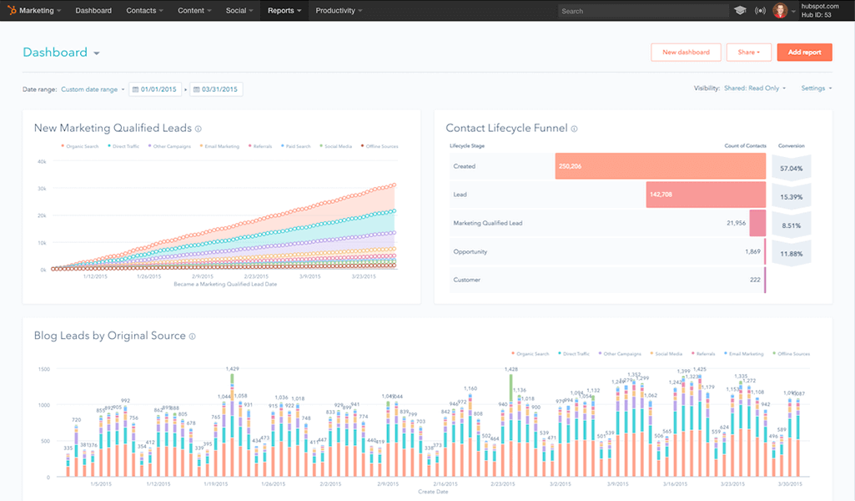The width and height of the screenshot is (855, 501).
Task: Click the HubSpot sprocket logo
Action: [x=11, y=10]
